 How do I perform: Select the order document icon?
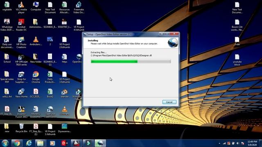[x=237, y=41]
